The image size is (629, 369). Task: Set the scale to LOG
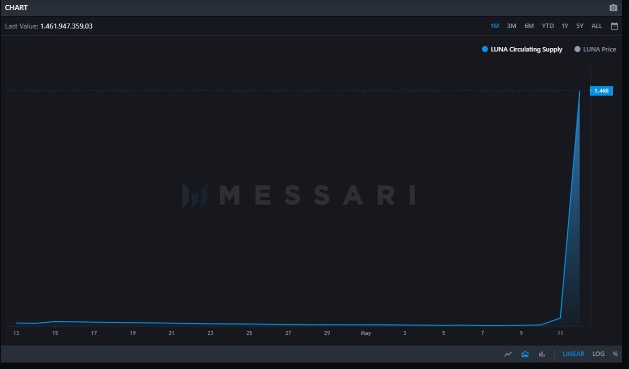tap(598, 354)
